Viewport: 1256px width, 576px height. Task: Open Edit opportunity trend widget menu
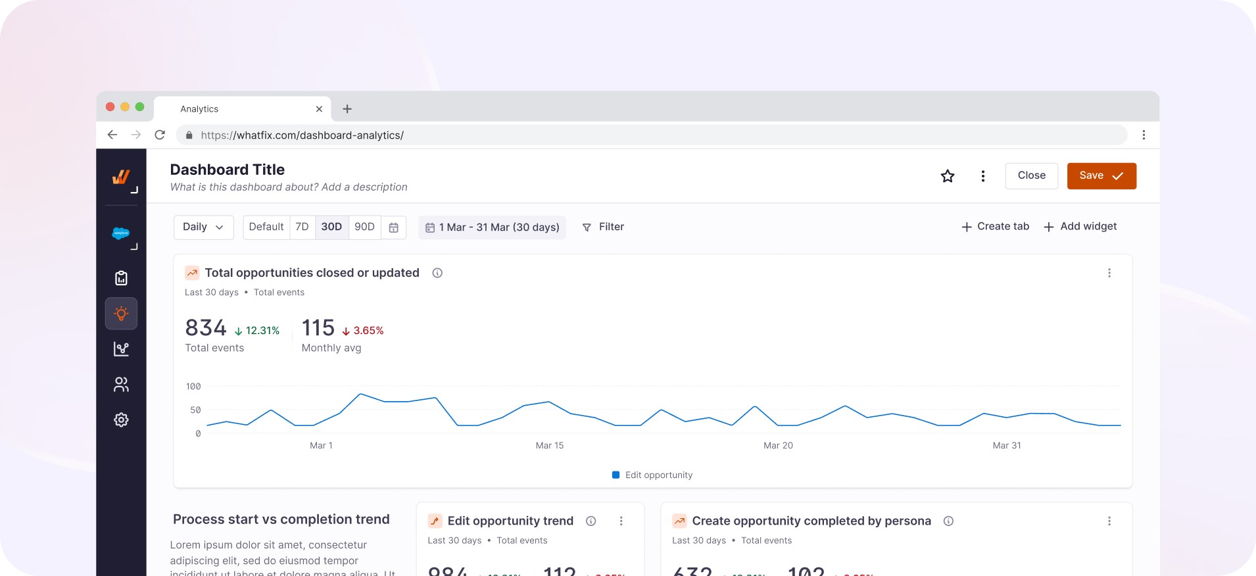tap(621, 521)
